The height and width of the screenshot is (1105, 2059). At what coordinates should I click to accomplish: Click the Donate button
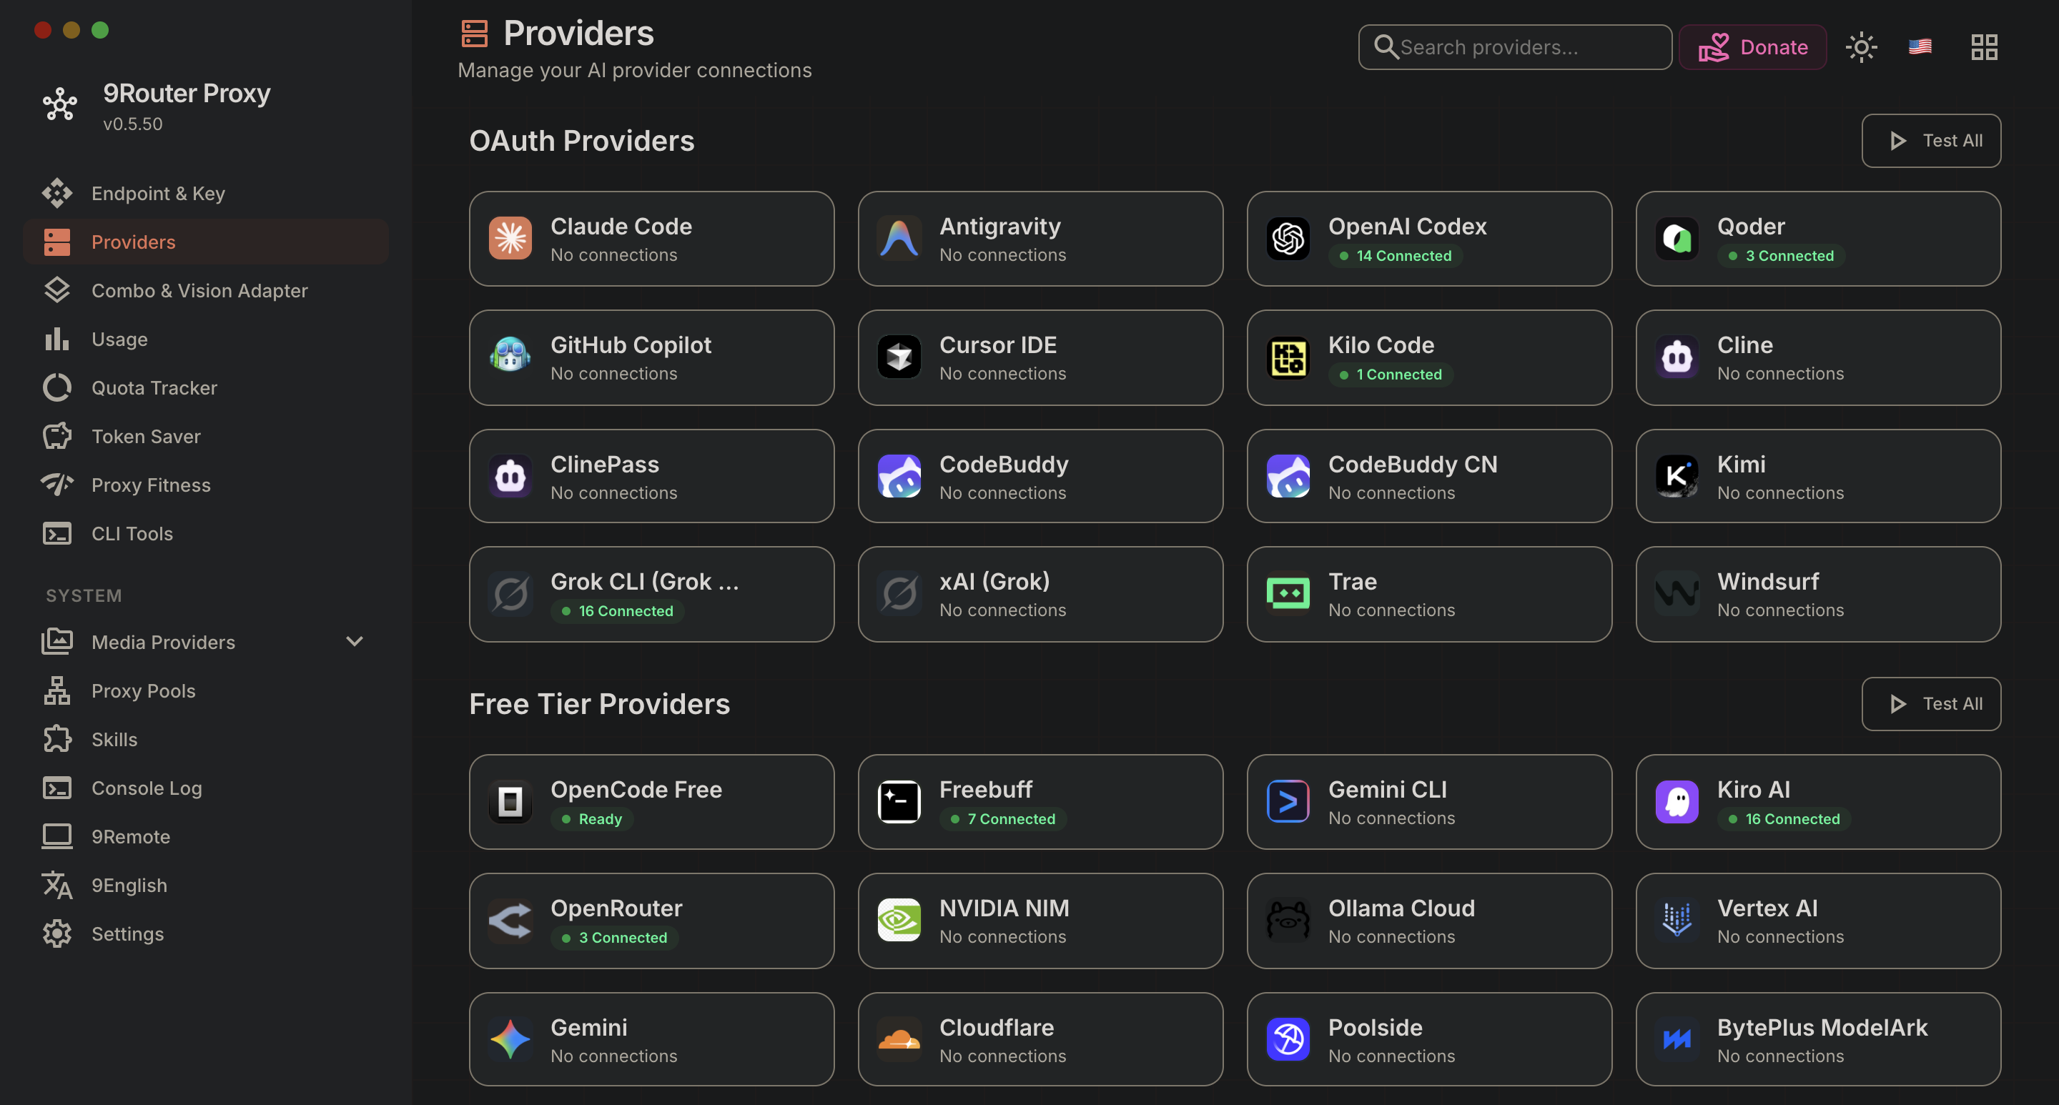point(1752,47)
